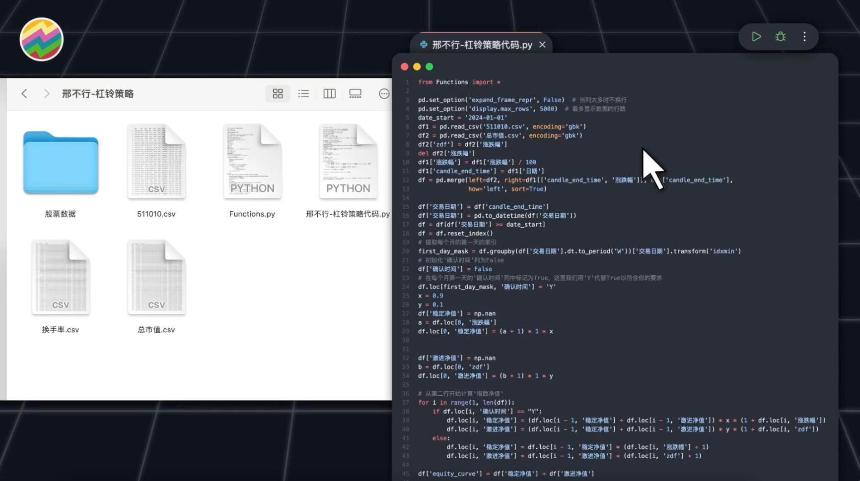Select 邢不行-杠铃策略代码.py file in Finder
Screen dimensions: 860x481
[x=348, y=162]
